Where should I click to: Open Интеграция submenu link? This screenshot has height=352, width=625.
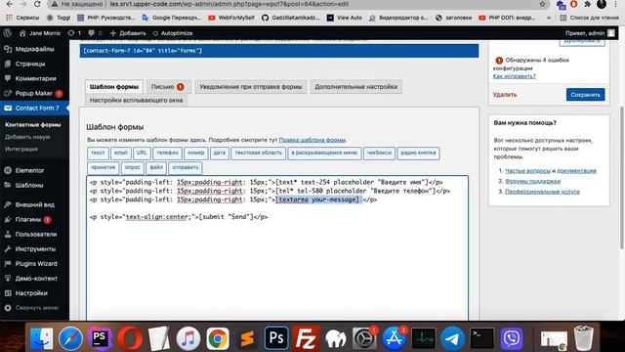pyautogui.click(x=21, y=149)
